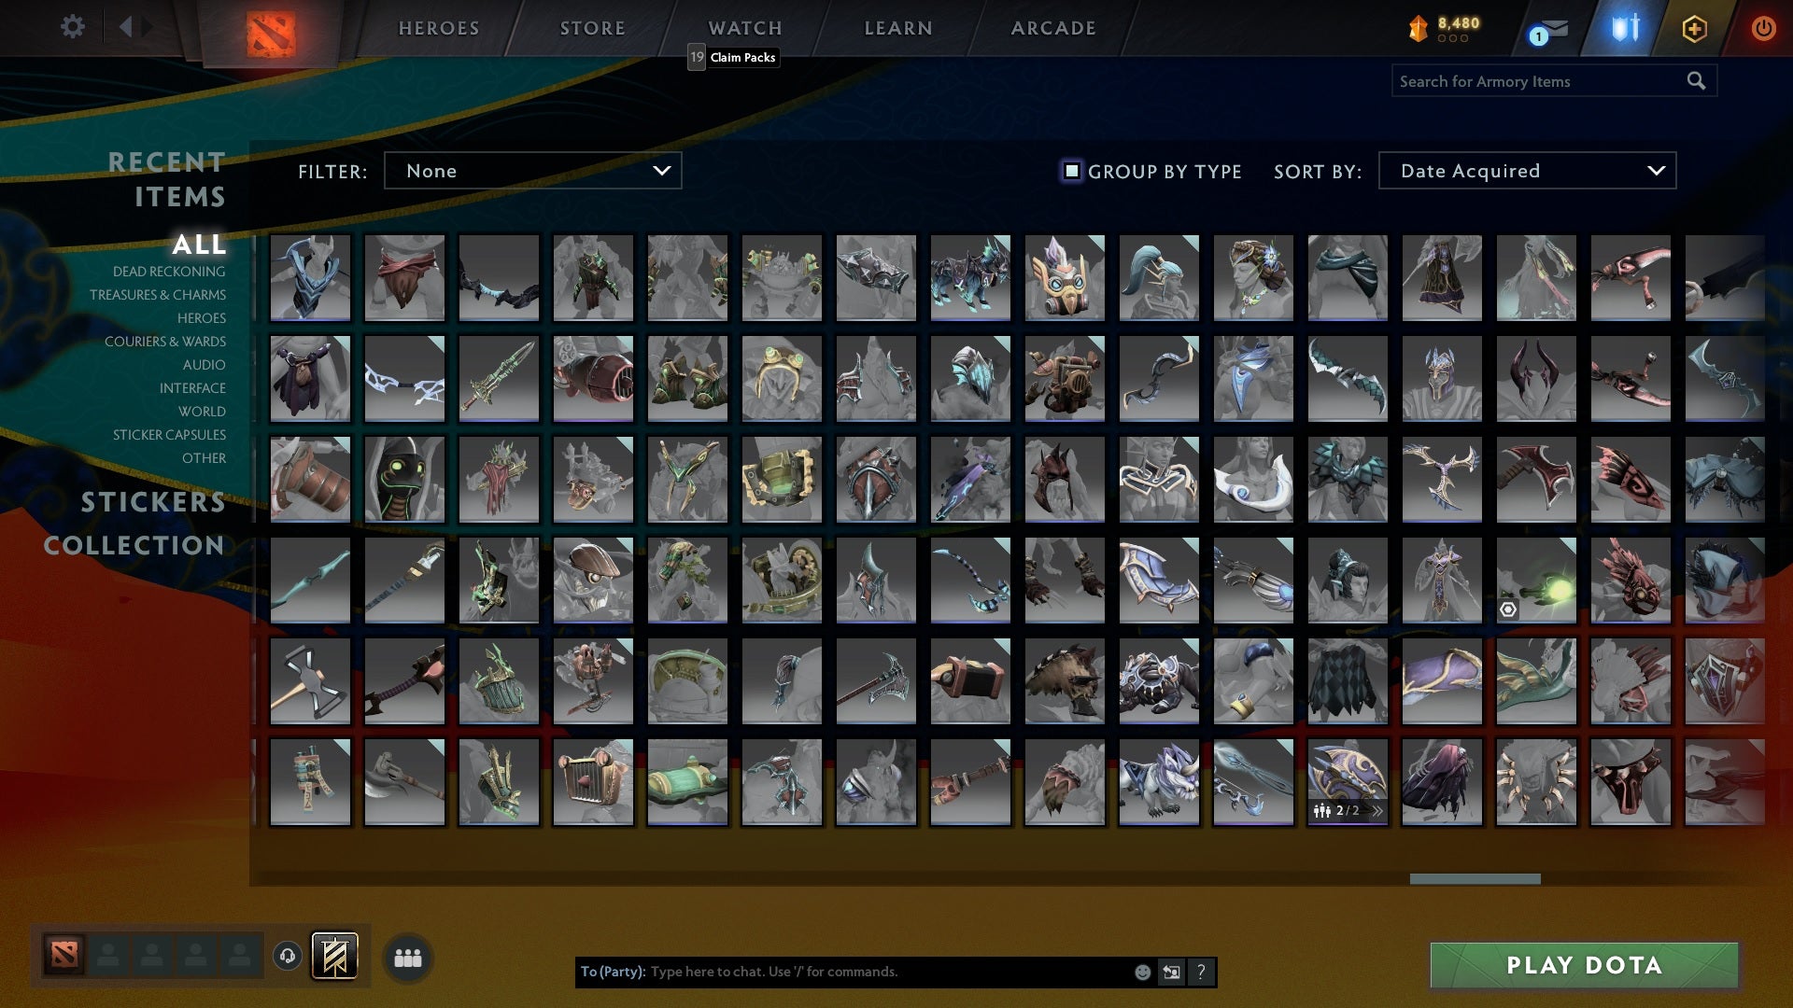Click the chat help question mark
Viewport: 1793px width, 1008px height.
(1201, 973)
